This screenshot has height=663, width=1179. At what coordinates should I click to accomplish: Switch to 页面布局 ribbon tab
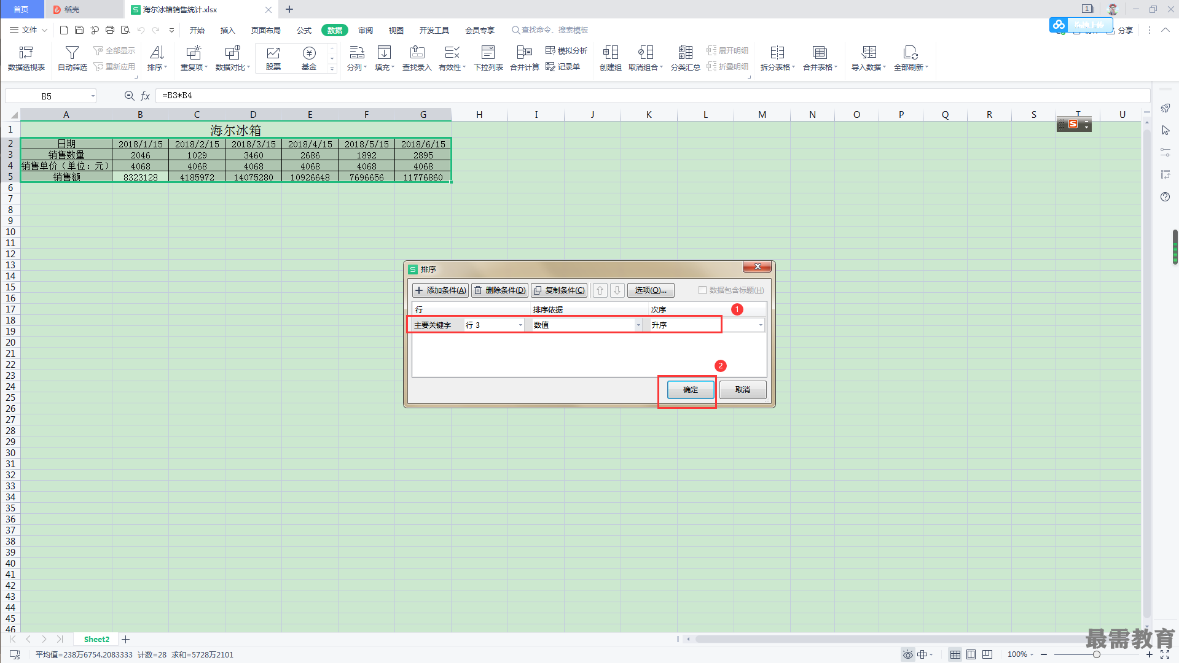point(266,30)
